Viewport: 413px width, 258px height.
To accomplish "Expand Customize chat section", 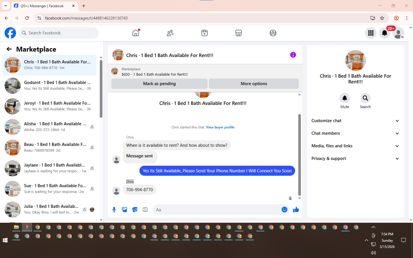I will (355, 121).
